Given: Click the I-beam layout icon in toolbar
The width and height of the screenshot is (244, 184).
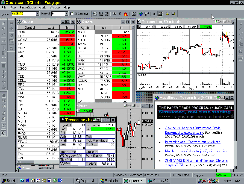Looking at the screenshot, I should pos(134,14).
